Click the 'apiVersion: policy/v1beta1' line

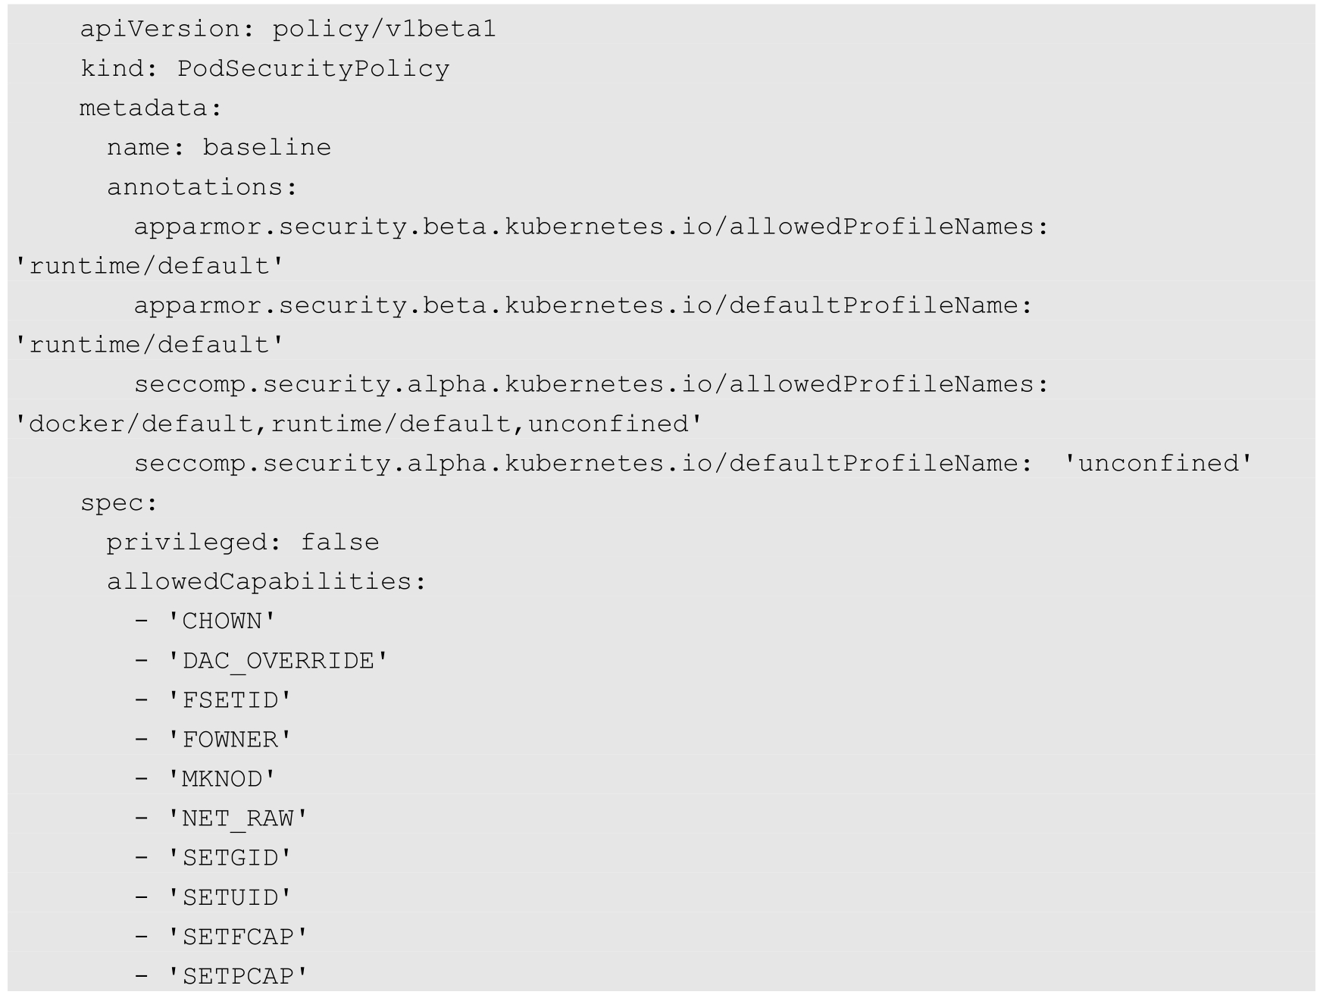288,29
